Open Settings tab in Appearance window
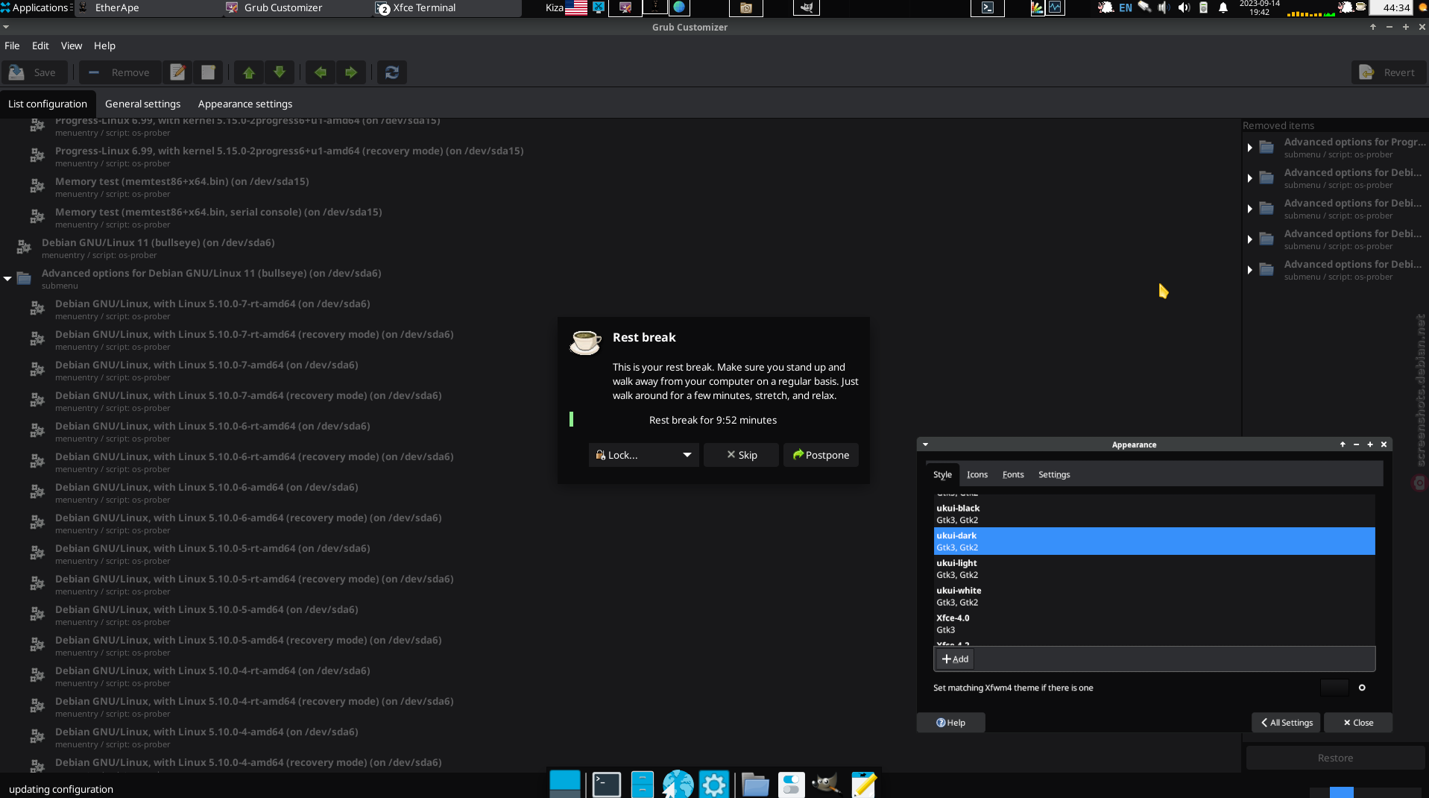 [x=1054, y=474]
